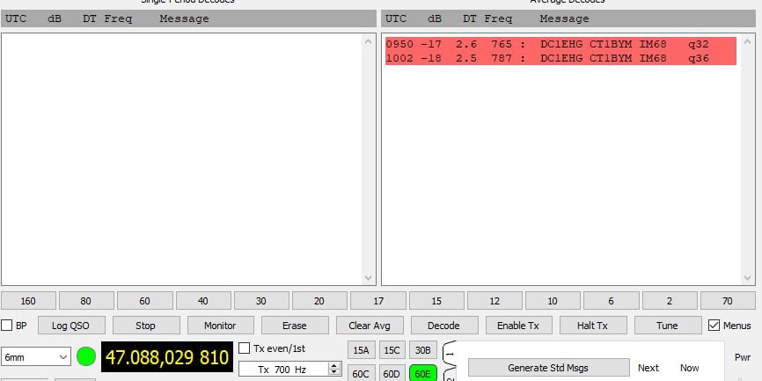Click the Pwr label
This screenshot has width=762, height=381.
coord(743,357)
